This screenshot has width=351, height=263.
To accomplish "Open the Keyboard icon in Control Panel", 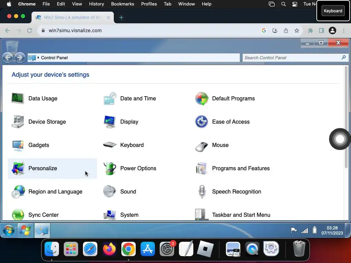I will click(x=110, y=145).
